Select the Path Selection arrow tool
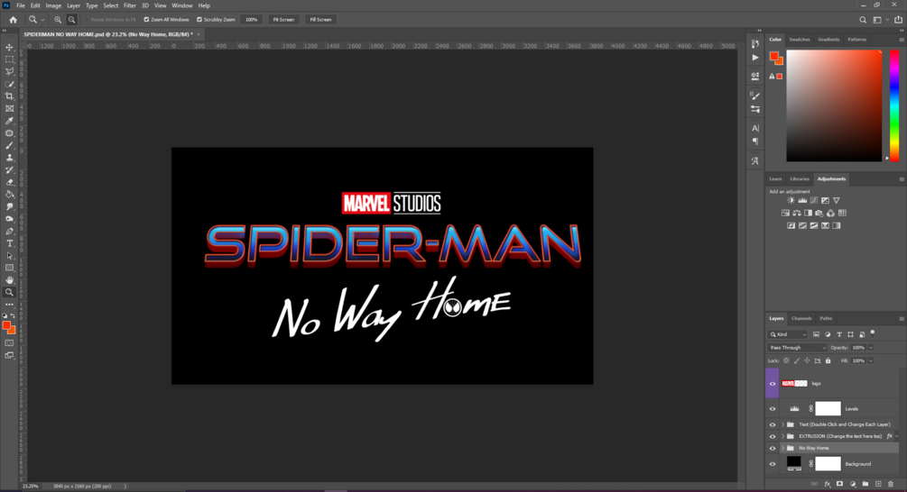 pos(9,255)
